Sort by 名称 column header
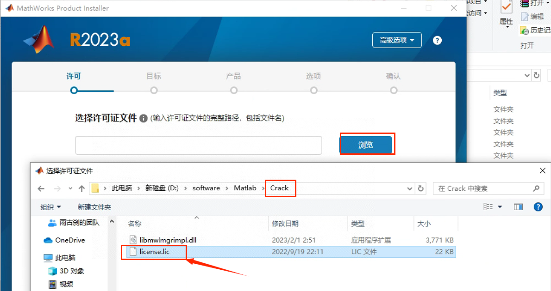Image resolution: width=551 pixels, height=291 pixels. pos(135,224)
